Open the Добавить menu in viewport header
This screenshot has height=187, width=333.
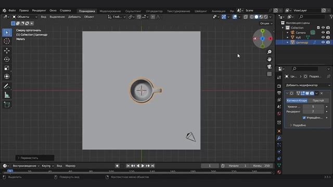[x=74, y=17]
